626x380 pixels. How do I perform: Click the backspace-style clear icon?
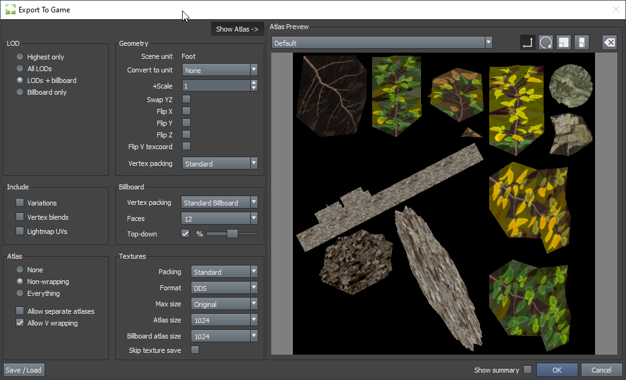pos(609,43)
